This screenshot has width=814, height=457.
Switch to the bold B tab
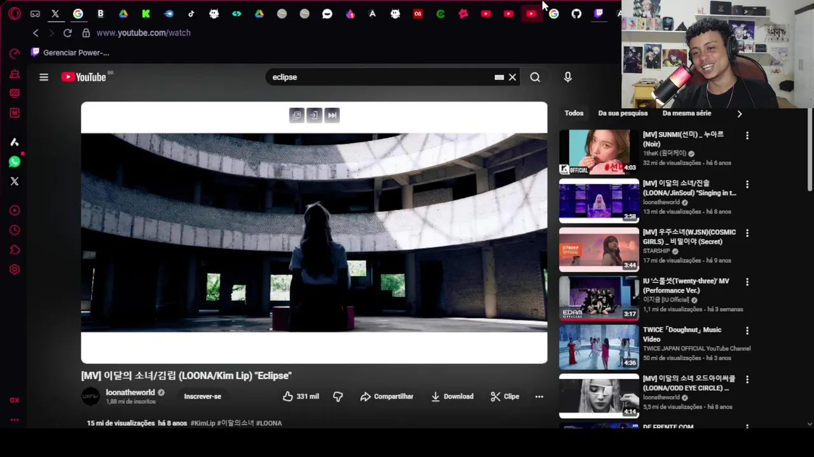100,13
